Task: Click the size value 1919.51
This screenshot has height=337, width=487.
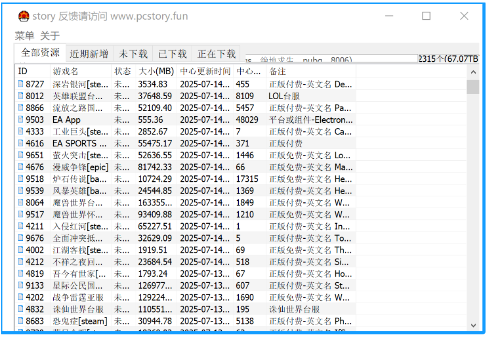Action: click(x=153, y=250)
